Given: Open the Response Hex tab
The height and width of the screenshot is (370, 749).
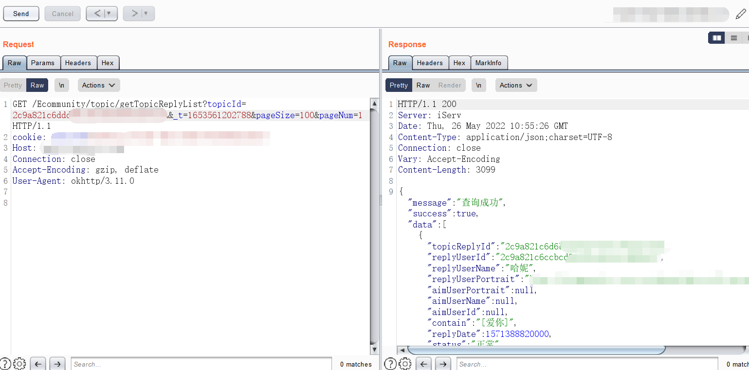Looking at the screenshot, I should (459, 63).
